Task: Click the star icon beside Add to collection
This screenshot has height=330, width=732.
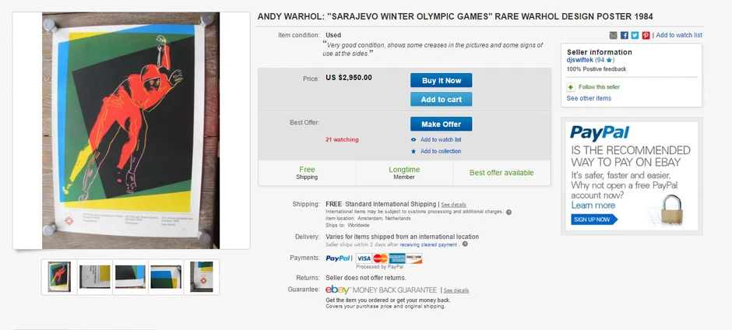Action: pyautogui.click(x=414, y=152)
